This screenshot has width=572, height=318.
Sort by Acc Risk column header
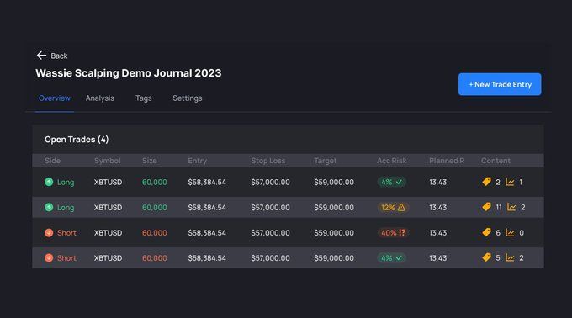[391, 161]
